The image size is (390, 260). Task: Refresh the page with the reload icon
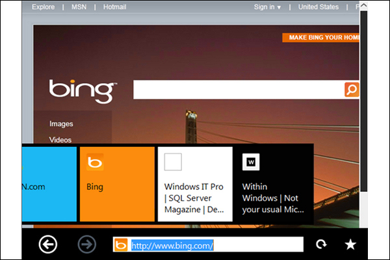click(x=321, y=244)
